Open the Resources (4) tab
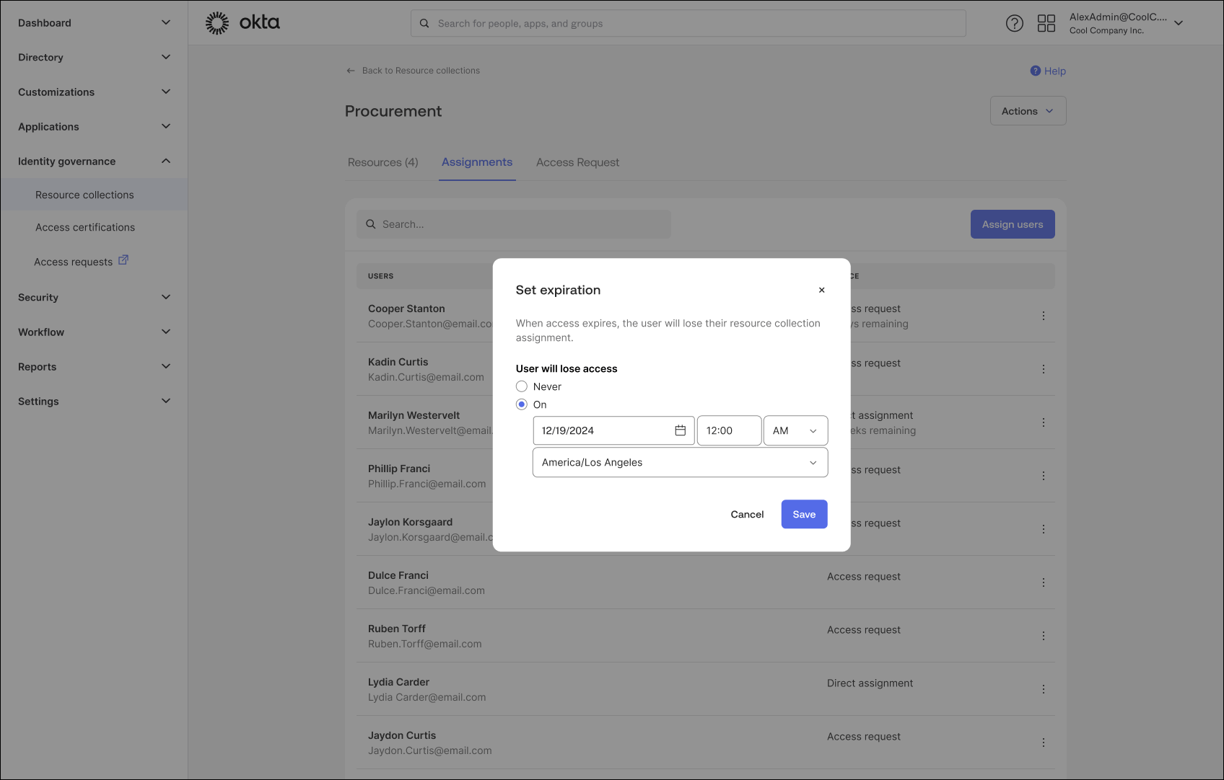Viewport: 1224px width, 780px height. [x=382, y=162]
